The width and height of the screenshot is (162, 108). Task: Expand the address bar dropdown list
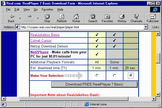(146, 27)
